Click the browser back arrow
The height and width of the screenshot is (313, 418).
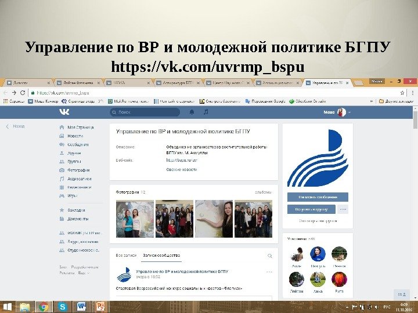[x=6, y=93]
